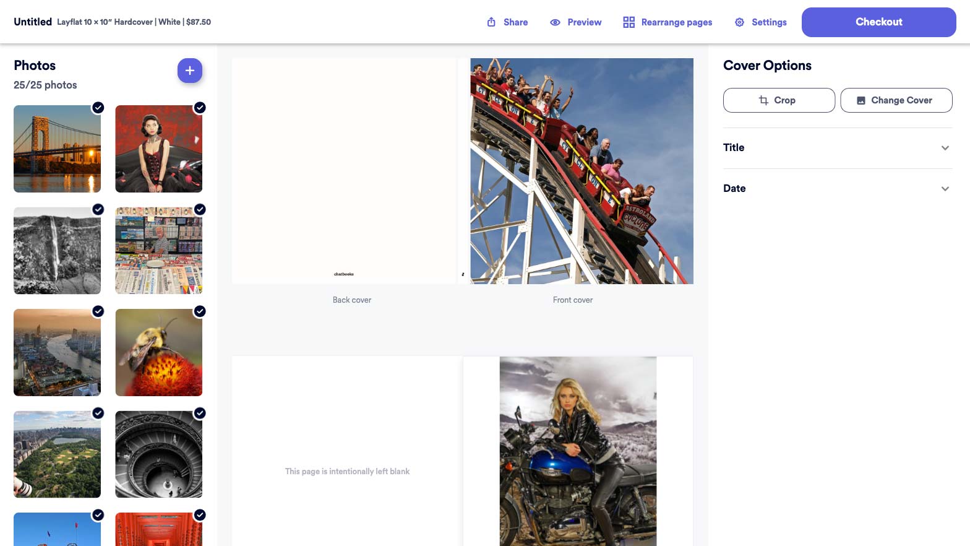Click the Untitled book title
The height and width of the screenshot is (546, 970).
(x=33, y=22)
